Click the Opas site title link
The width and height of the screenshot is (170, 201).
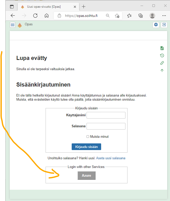point(29,24)
